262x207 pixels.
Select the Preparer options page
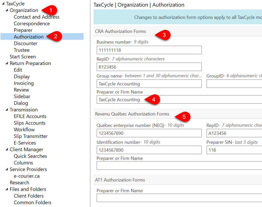[23, 30]
